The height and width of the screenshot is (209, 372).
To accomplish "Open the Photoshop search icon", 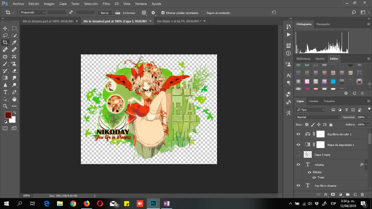I will 354,13.
